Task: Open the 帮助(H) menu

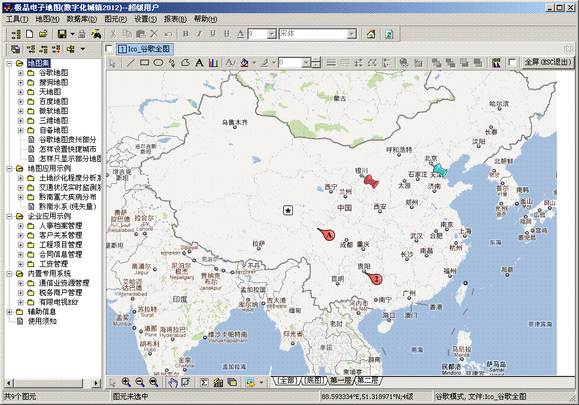Action: coord(206,19)
